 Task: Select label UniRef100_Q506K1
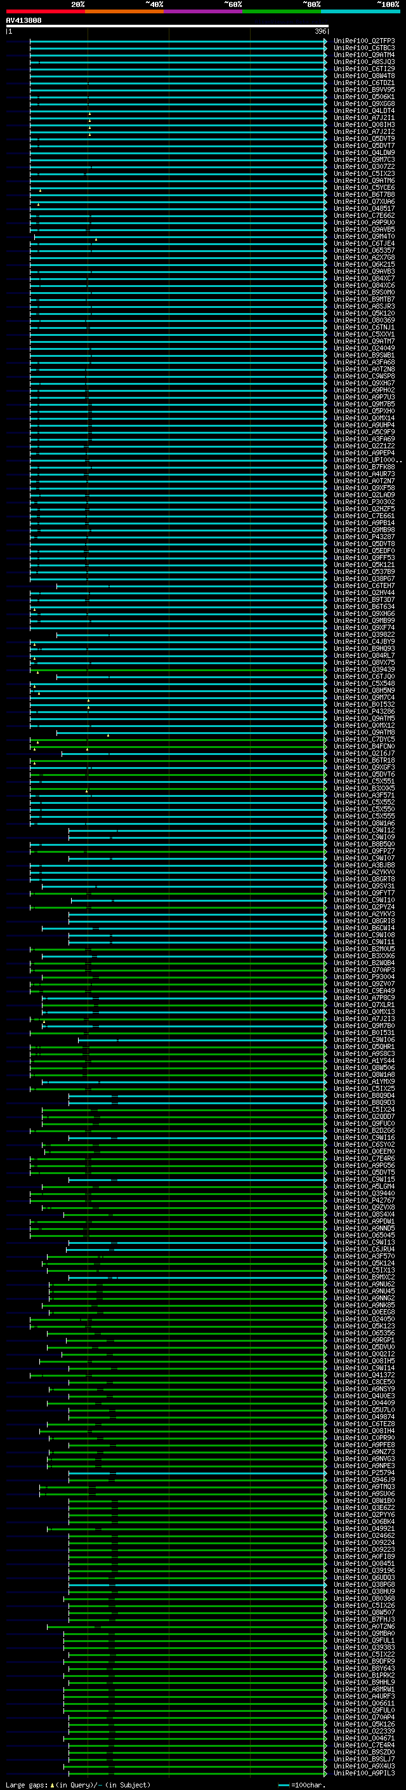[x=364, y=97]
